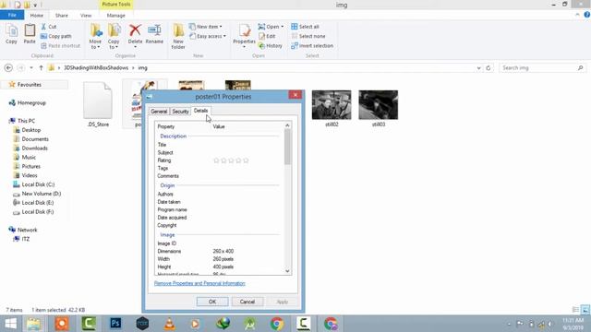Refresh the img folder view

click(x=488, y=67)
